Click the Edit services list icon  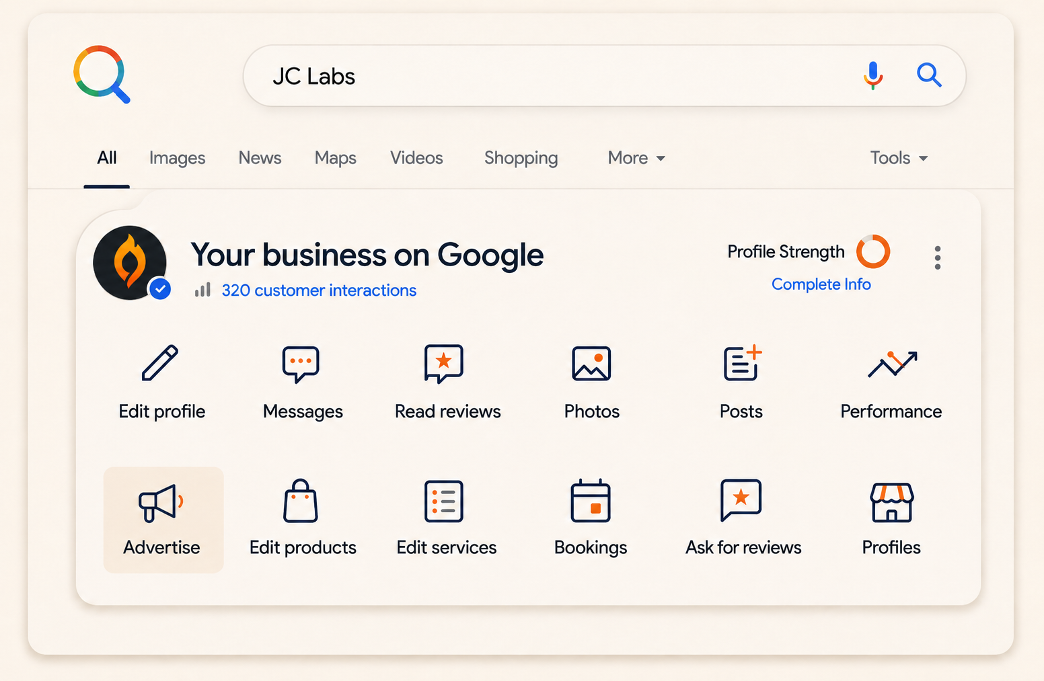[444, 502]
